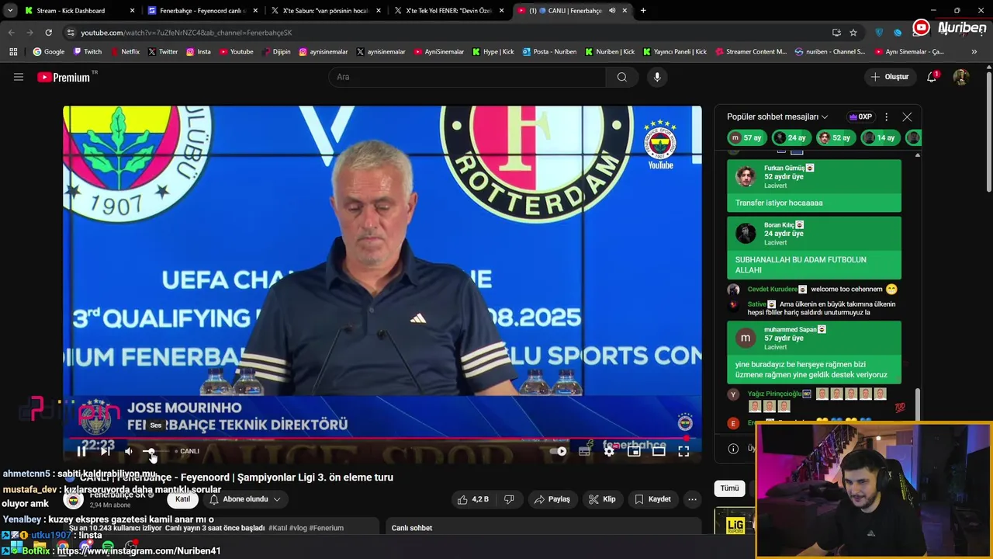
Task: Jump to live with the CANLI indicator
Action: coord(187,451)
